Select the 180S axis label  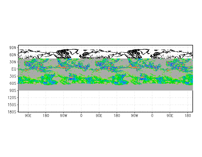point(12,112)
